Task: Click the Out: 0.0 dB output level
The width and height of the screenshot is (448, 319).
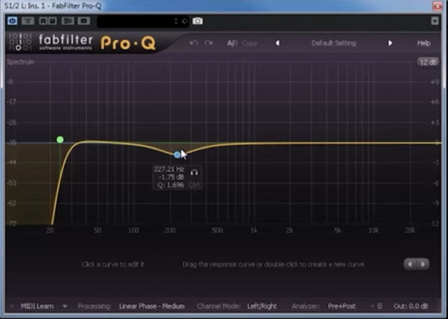Action: pyautogui.click(x=411, y=306)
